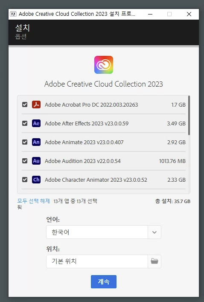Click the Adobe Acrobat Pro DC icon
The height and width of the screenshot is (302, 204).
36,105
